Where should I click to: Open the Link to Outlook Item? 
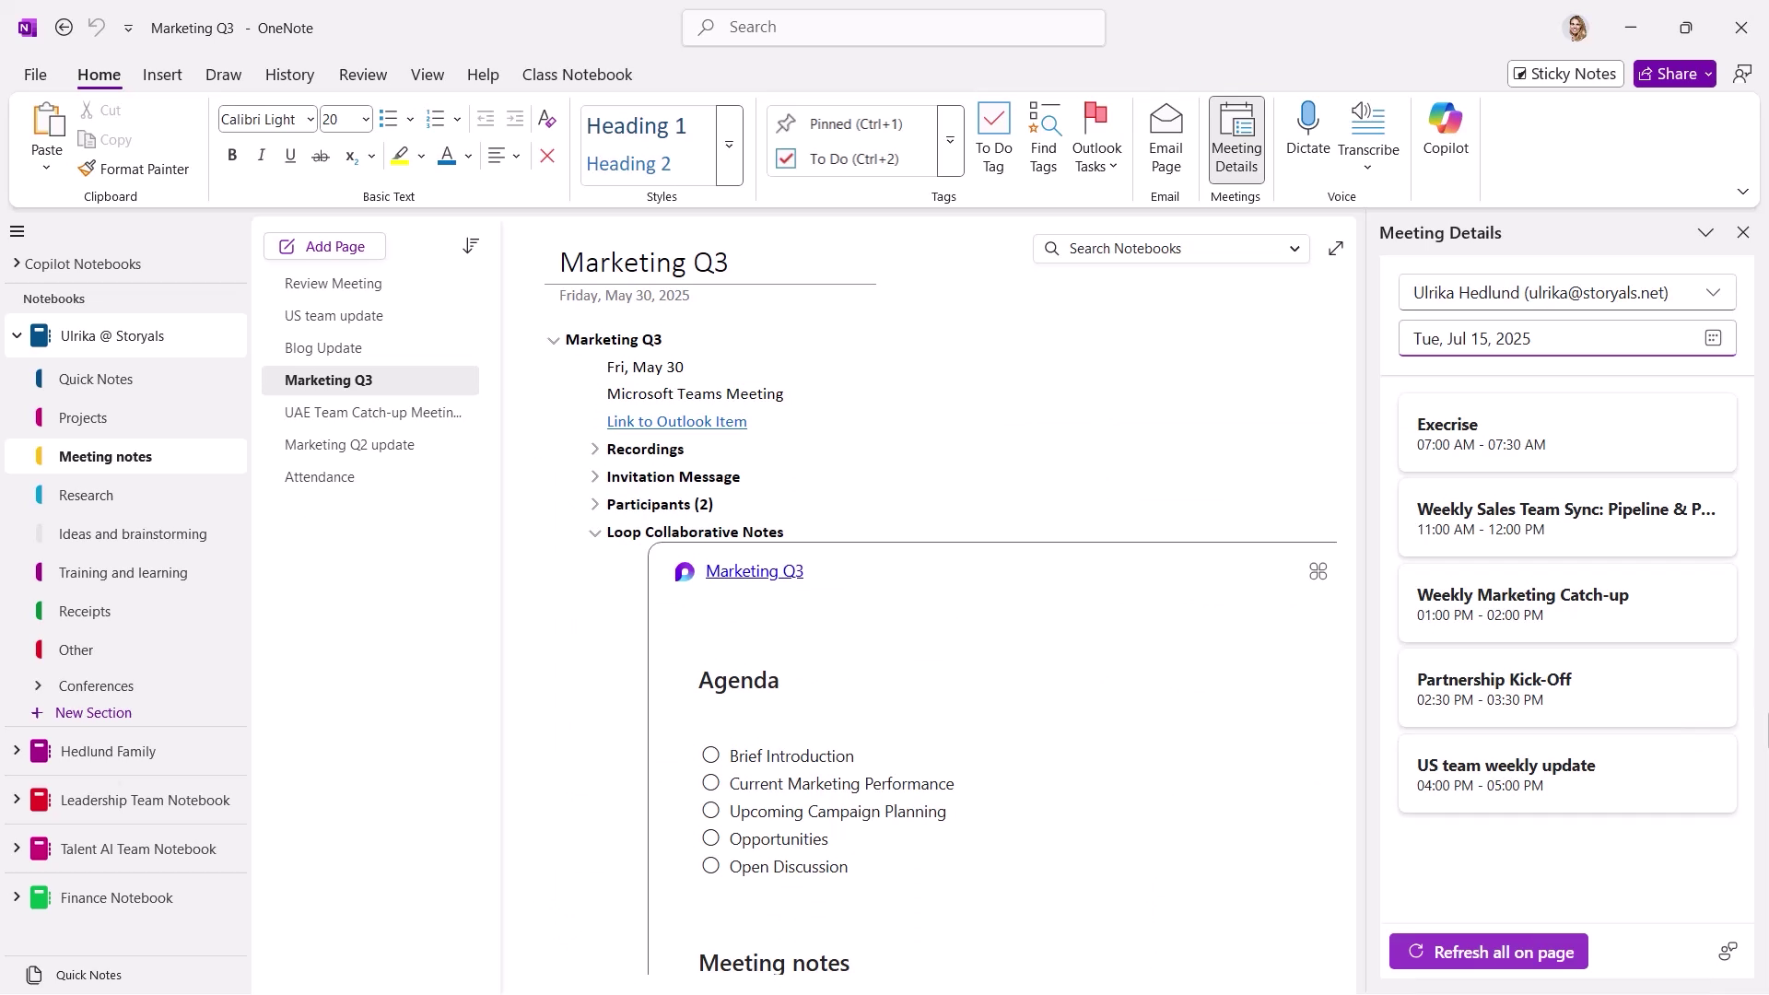(676, 422)
